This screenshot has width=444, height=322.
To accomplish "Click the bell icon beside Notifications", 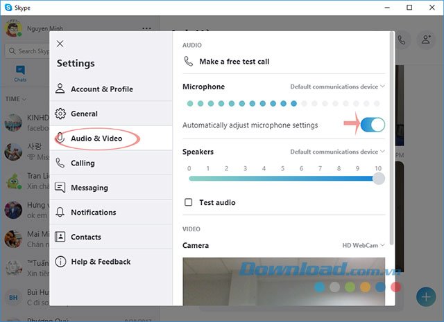I will (60, 212).
